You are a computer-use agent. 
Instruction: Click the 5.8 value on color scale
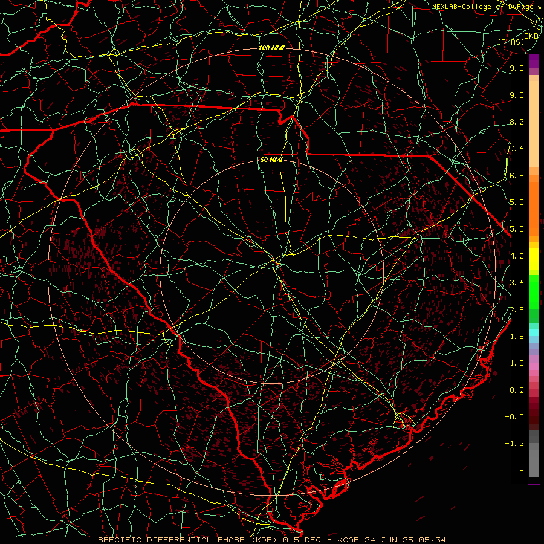pyautogui.click(x=517, y=202)
